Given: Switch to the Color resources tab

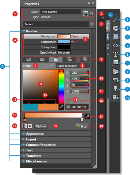Looking at the screenshot, I should [x=73, y=66].
